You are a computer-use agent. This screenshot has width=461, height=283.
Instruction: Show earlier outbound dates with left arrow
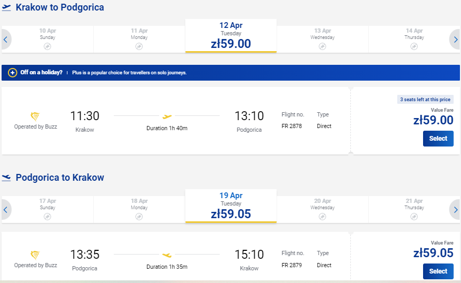(6, 40)
